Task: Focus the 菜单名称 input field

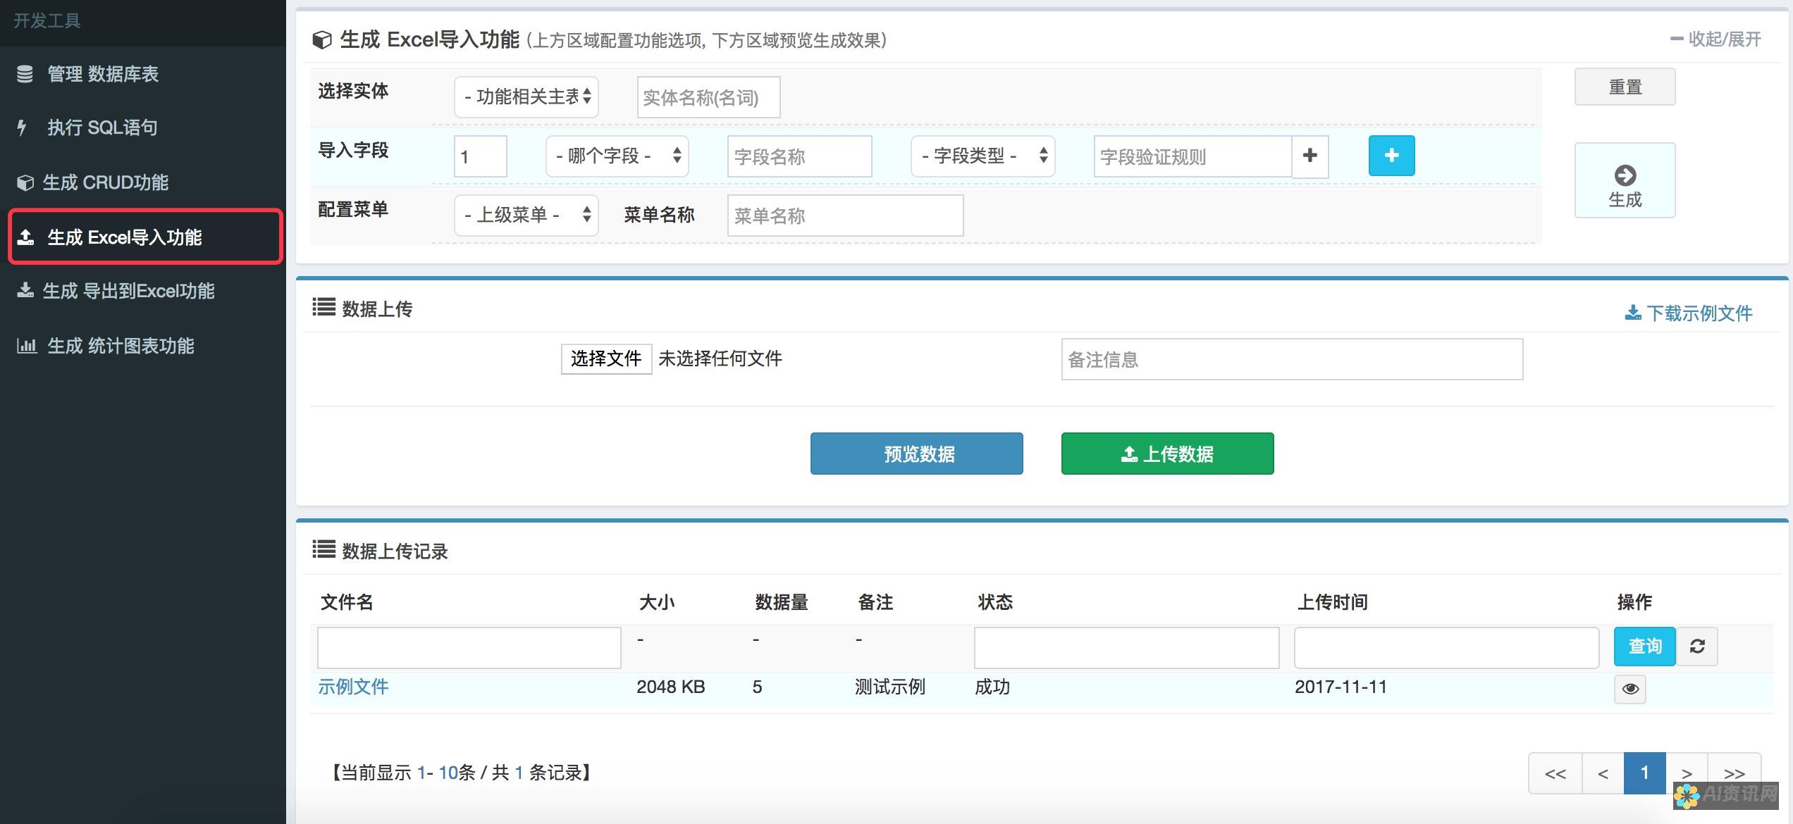Action: click(x=845, y=216)
